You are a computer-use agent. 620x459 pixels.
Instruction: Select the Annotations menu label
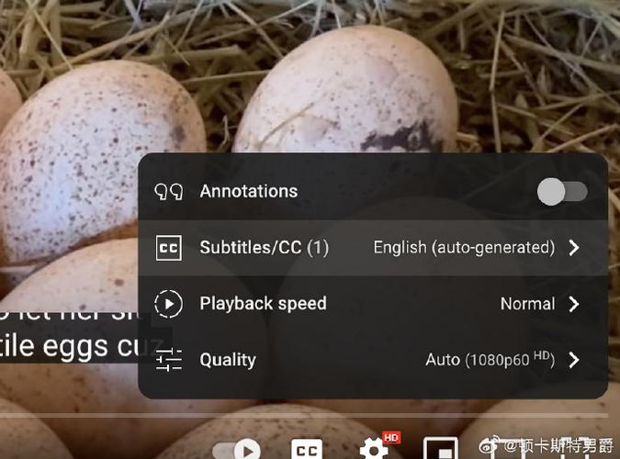click(x=249, y=191)
